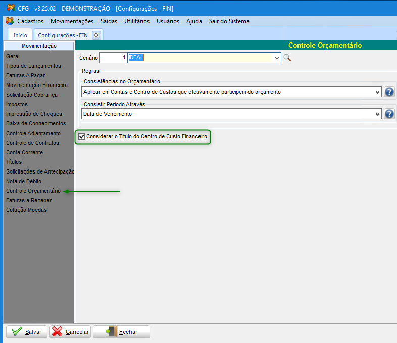Select Tipos de Lançamentos in sidebar

pyautogui.click(x=33, y=66)
